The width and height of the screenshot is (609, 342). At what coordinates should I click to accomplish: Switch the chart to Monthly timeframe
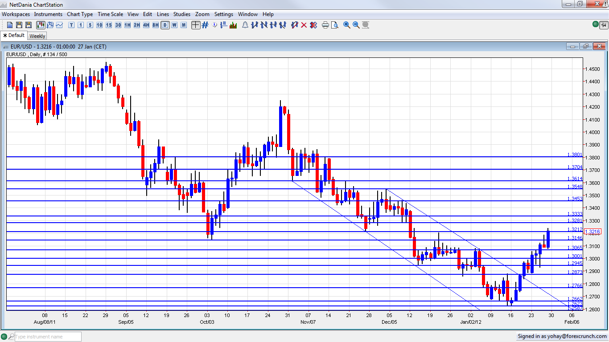pyautogui.click(x=183, y=25)
